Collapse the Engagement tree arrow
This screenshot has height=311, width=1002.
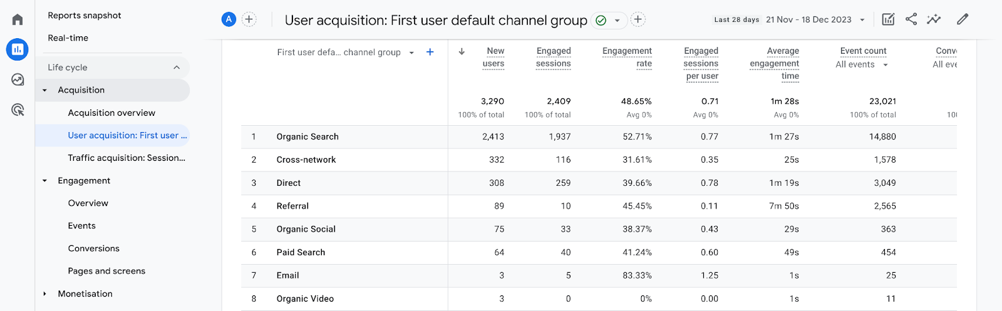click(x=44, y=181)
